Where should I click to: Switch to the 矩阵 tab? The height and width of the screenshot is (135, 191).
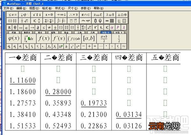(x=53, y=32)
